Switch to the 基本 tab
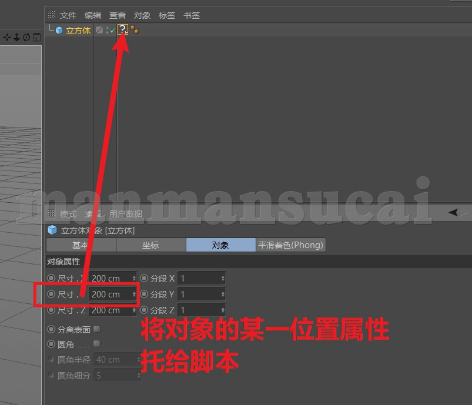472x405 pixels. pos(81,245)
